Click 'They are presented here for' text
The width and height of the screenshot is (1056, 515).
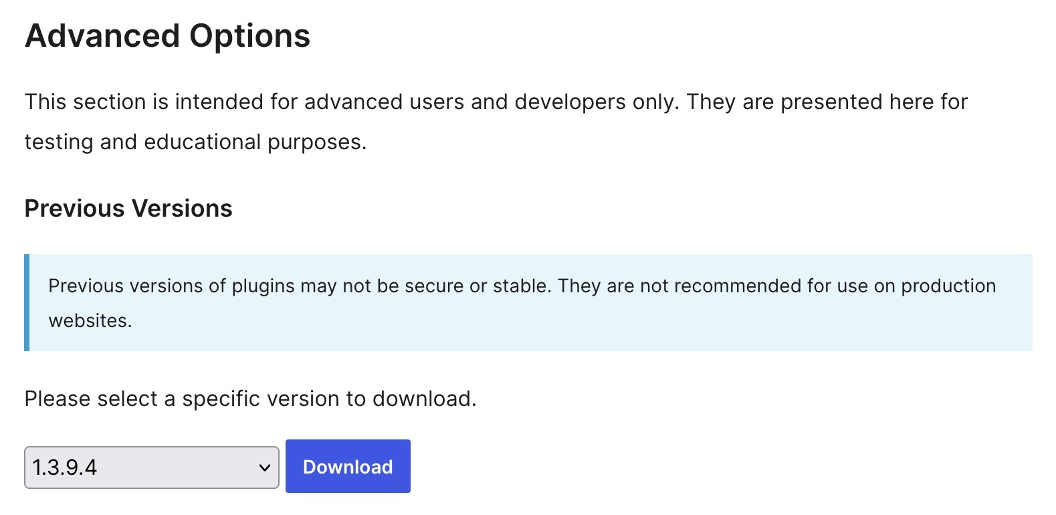tap(827, 102)
